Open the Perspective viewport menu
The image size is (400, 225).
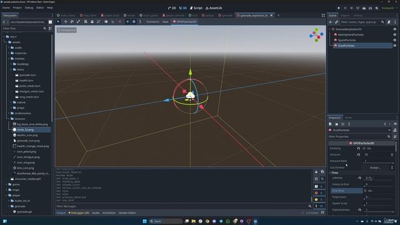coord(67,30)
